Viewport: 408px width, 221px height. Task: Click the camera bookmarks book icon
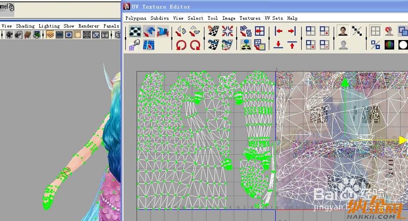coord(27,35)
